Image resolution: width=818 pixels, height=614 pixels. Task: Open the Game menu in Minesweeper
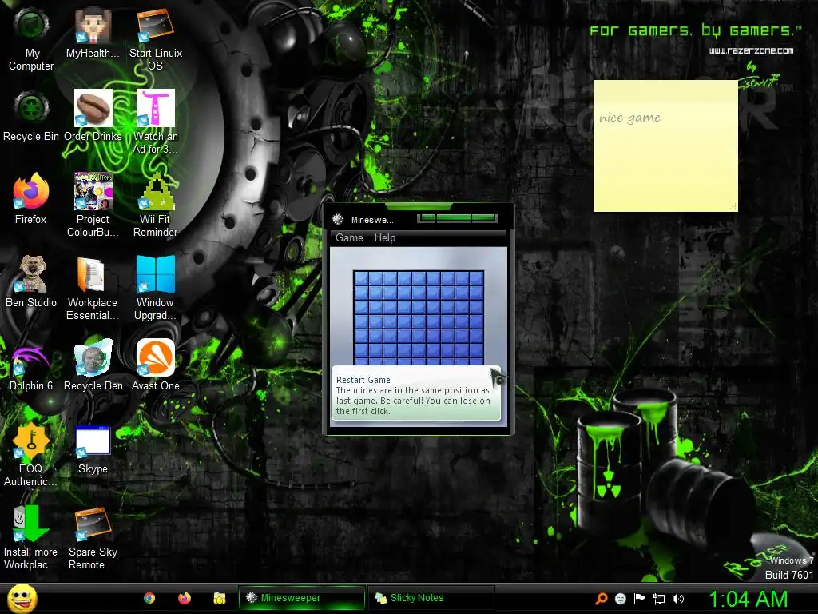coord(349,237)
